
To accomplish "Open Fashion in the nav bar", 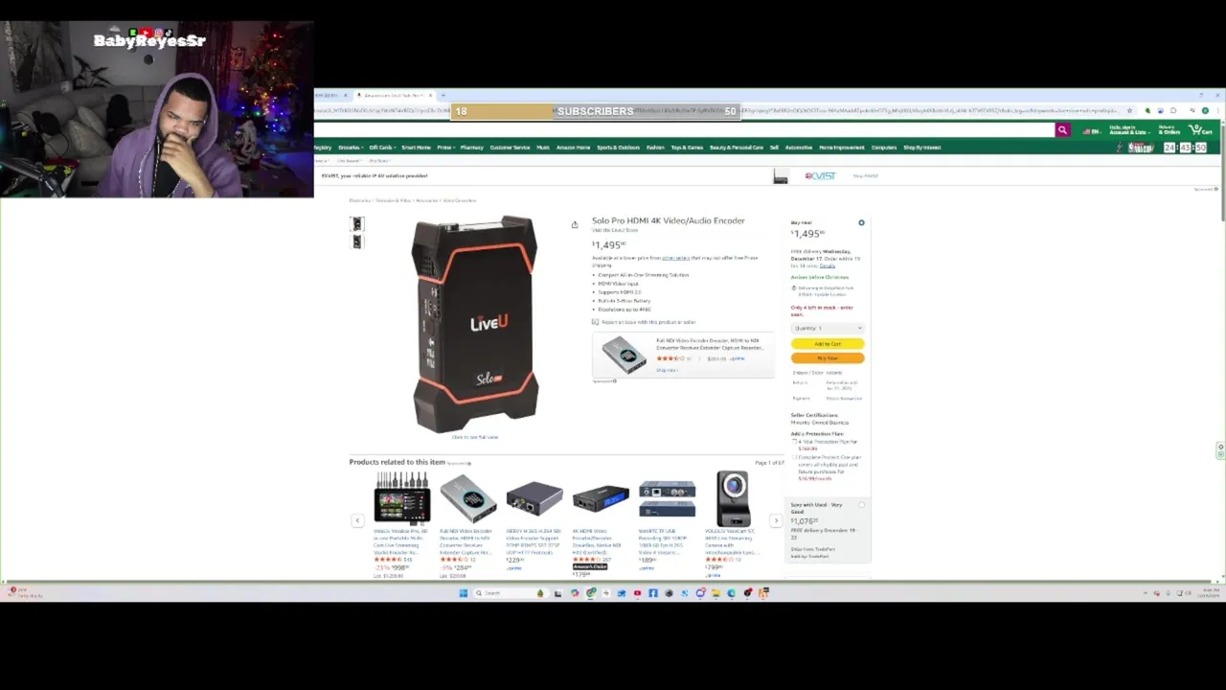I will point(655,148).
